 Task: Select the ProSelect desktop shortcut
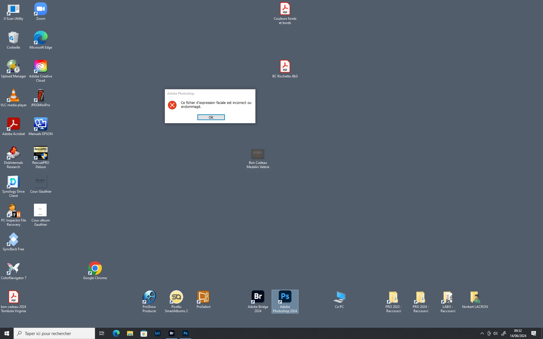click(x=203, y=297)
